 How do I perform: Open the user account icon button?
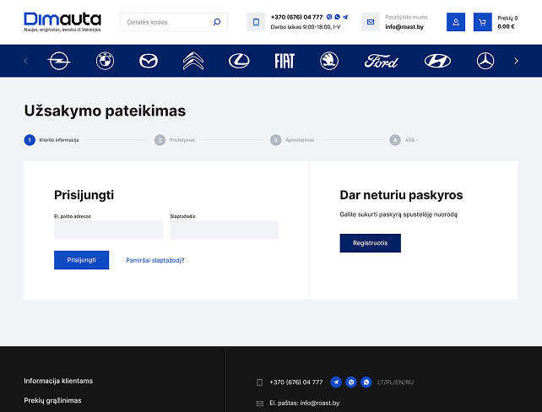(x=456, y=22)
